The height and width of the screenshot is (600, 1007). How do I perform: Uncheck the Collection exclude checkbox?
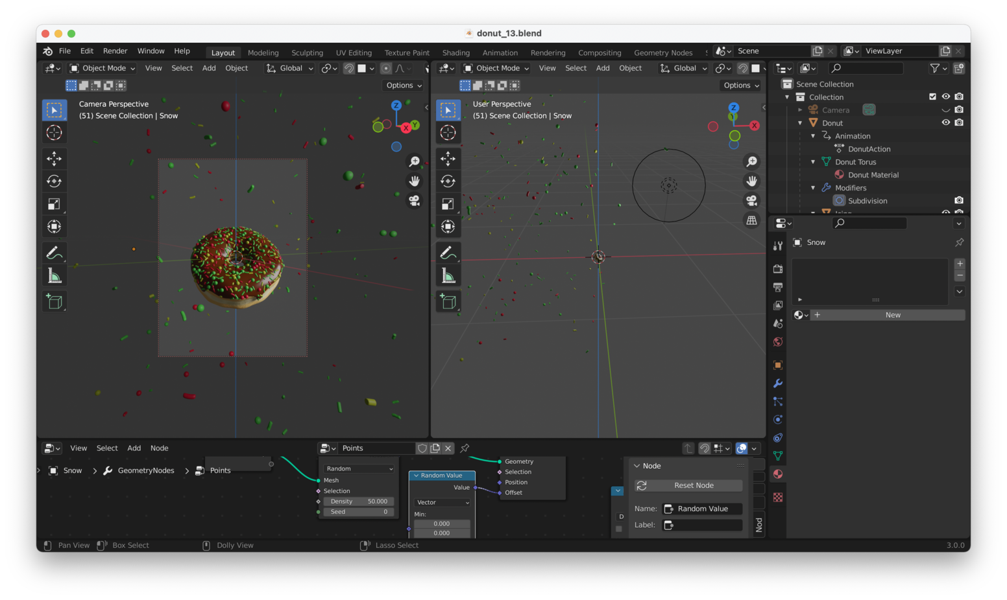tap(932, 97)
